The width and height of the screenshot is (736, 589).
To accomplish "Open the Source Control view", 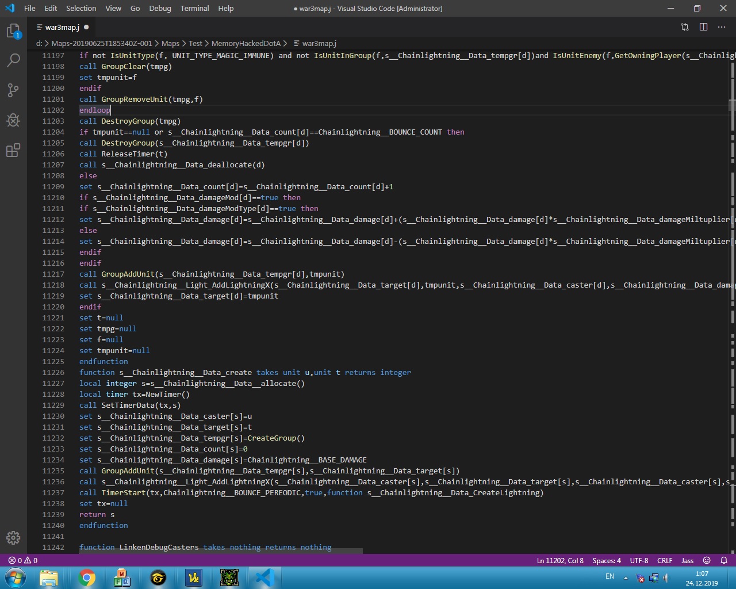I will (13, 90).
